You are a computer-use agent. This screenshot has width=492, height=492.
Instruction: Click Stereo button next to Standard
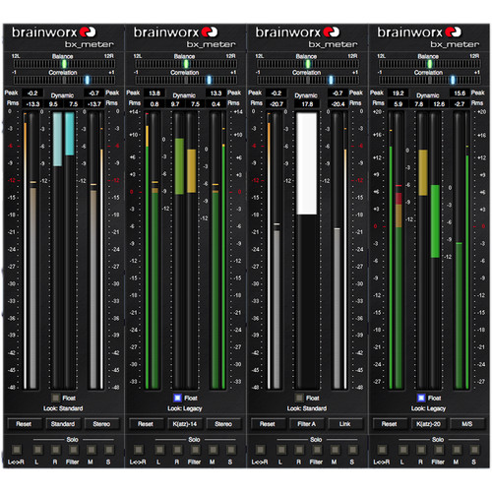[101, 424]
